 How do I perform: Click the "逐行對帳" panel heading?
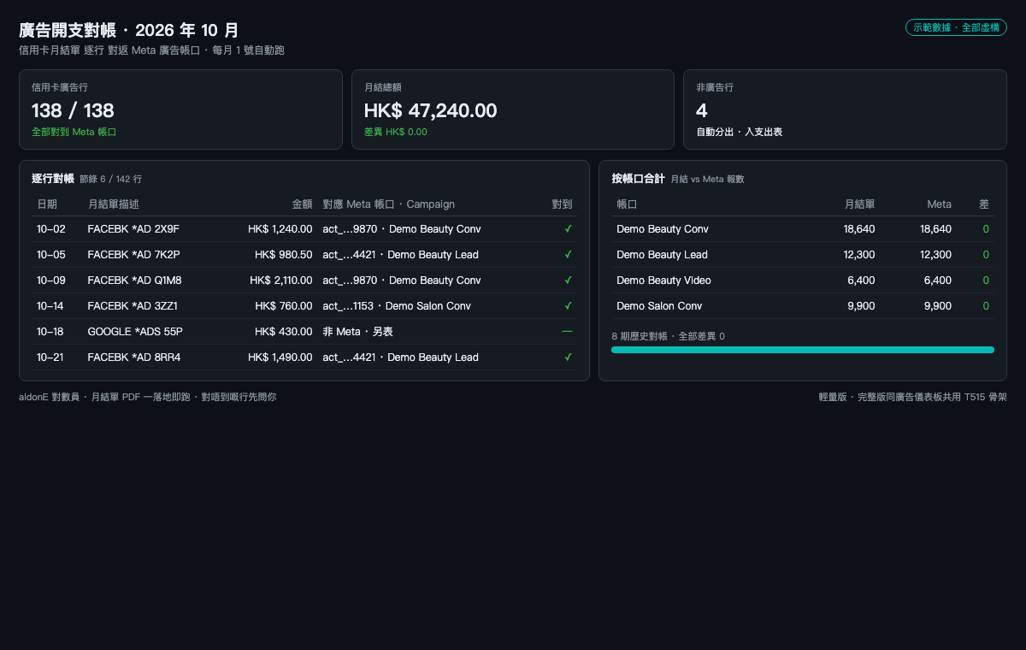(x=53, y=179)
